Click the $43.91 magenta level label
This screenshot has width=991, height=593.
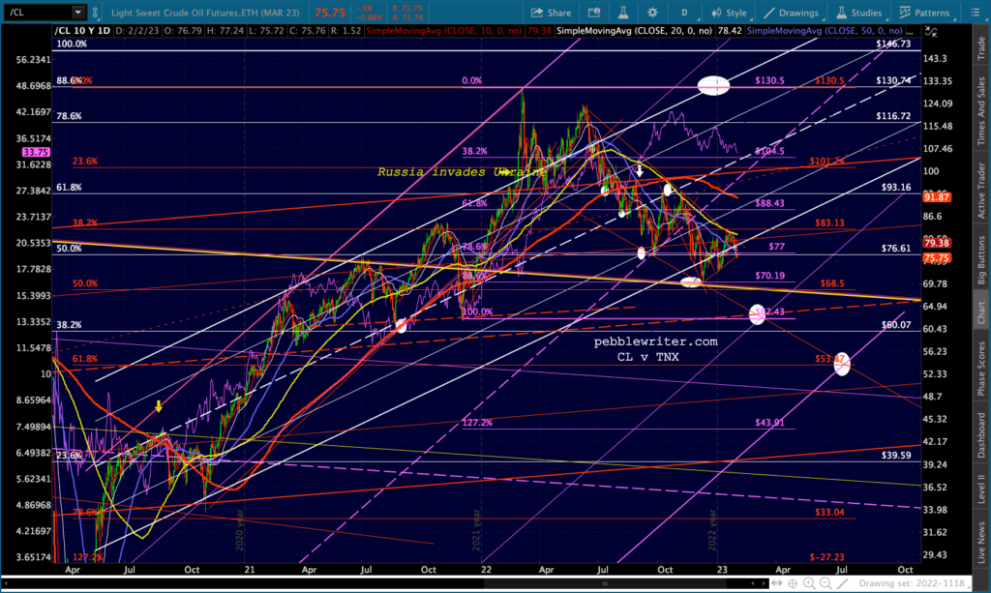pyautogui.click(x=769, y=423)
